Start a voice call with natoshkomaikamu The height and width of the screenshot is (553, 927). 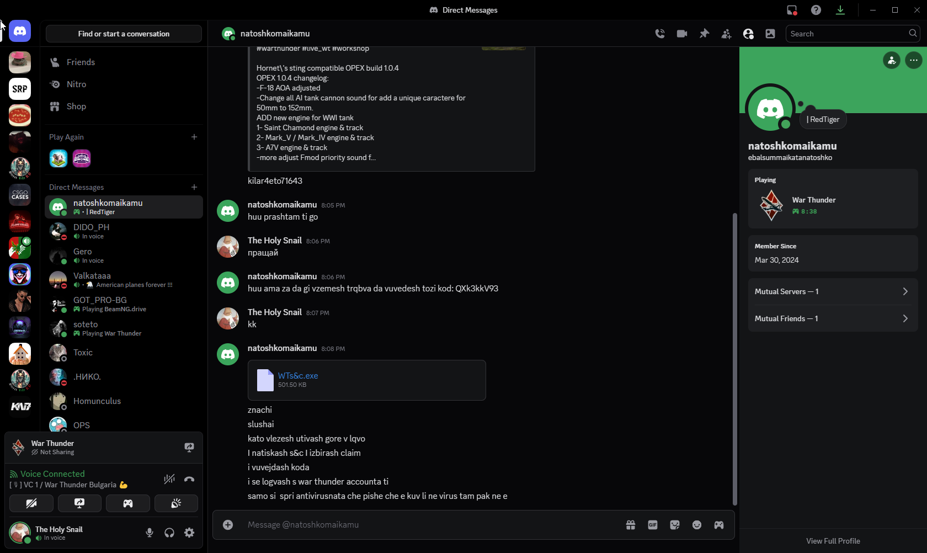click(x=660, y=34)
